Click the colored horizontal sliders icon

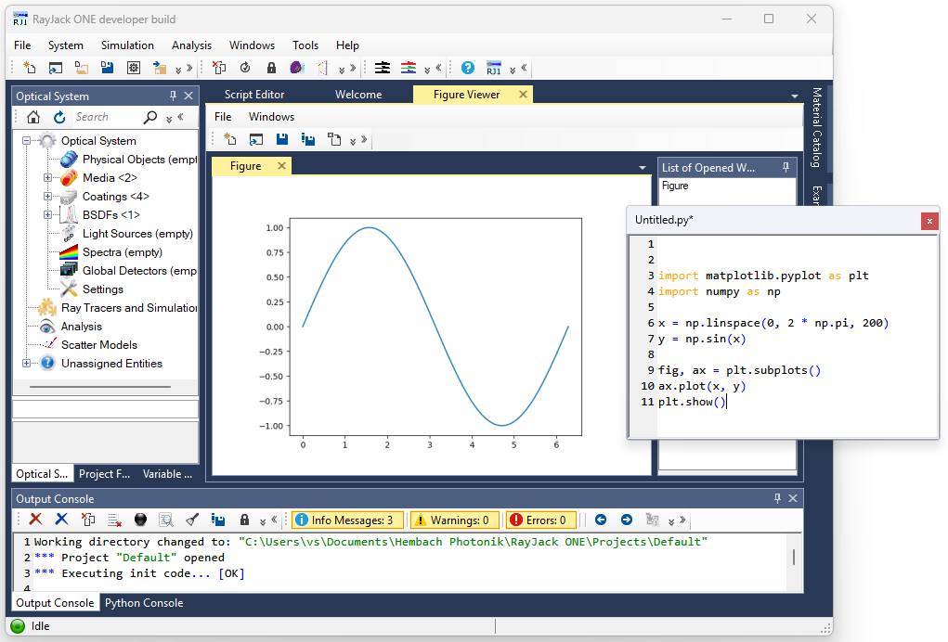pyautogui.click(x=409, y=68)
